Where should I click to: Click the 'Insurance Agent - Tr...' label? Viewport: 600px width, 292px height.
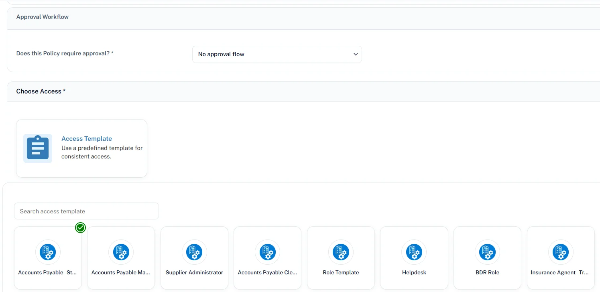560,272
